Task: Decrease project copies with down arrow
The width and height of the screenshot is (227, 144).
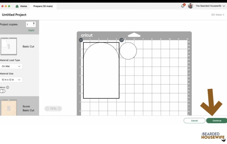Action: tap(34, 26)
